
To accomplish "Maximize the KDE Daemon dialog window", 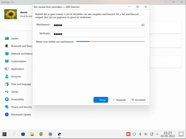I will (x=137, y=7).
